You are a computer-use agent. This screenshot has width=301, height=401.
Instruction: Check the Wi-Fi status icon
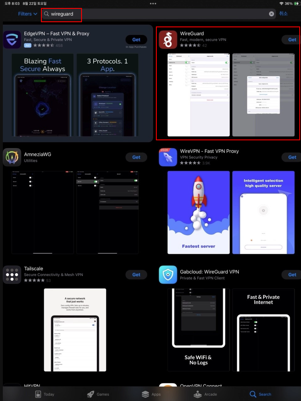click(281, 4)
